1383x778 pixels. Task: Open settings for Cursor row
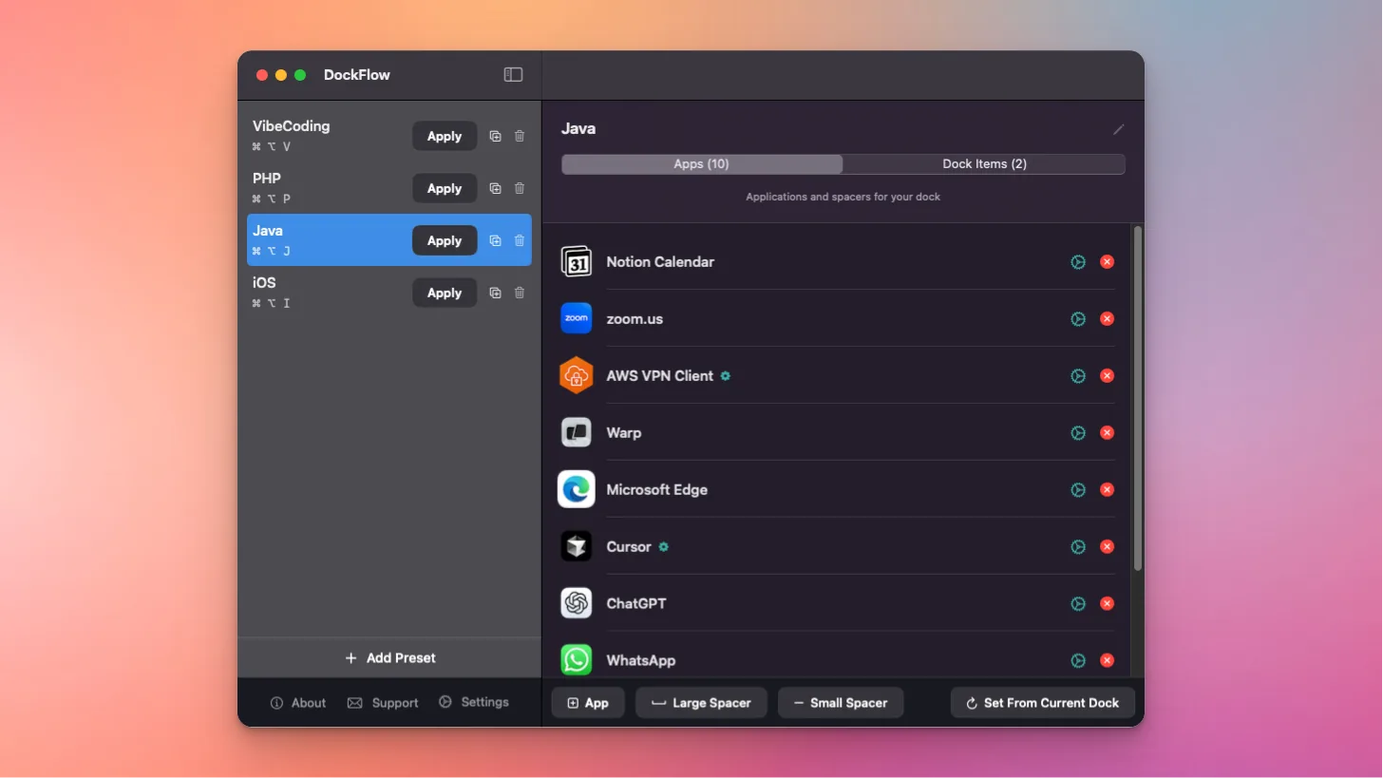pos(1078,547)
